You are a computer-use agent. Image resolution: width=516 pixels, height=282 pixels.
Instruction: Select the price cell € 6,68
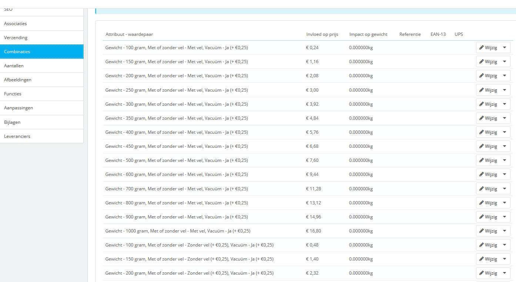pyautogui.click(x=312, y=146)
